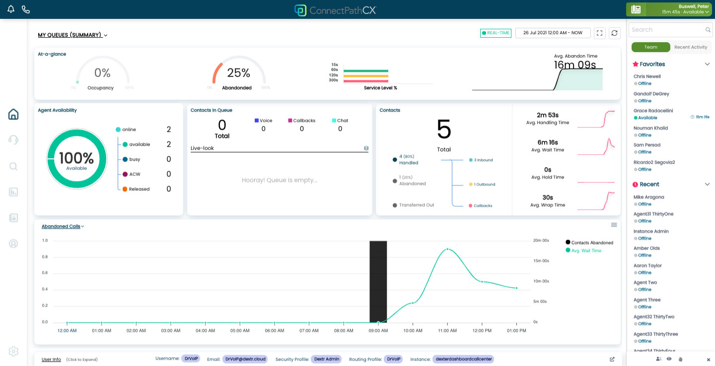Expand the User Info section
Viewport: 715px width, 366px height.
point(51,360)
